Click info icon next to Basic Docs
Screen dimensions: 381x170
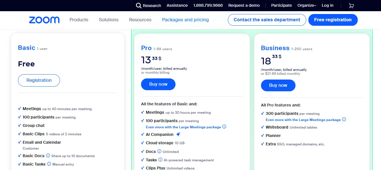[48, 156]
